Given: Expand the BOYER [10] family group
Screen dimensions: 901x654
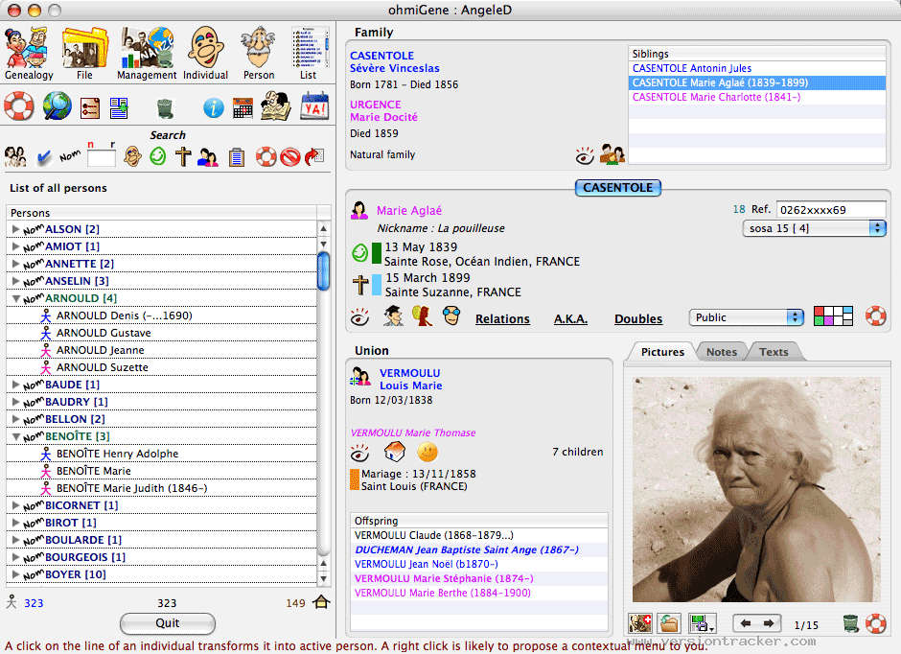Looking at the screenshot, I should (15, 574).
